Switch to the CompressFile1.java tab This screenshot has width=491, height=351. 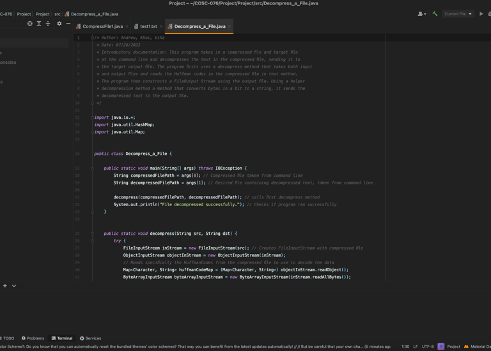pyautogui.click(x=102, y=26)
